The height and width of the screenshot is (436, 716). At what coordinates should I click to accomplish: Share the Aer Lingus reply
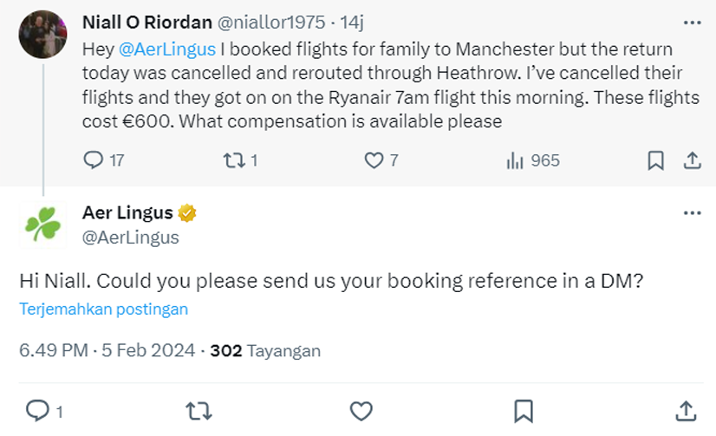pyautogui.click(x=685, y=410)
